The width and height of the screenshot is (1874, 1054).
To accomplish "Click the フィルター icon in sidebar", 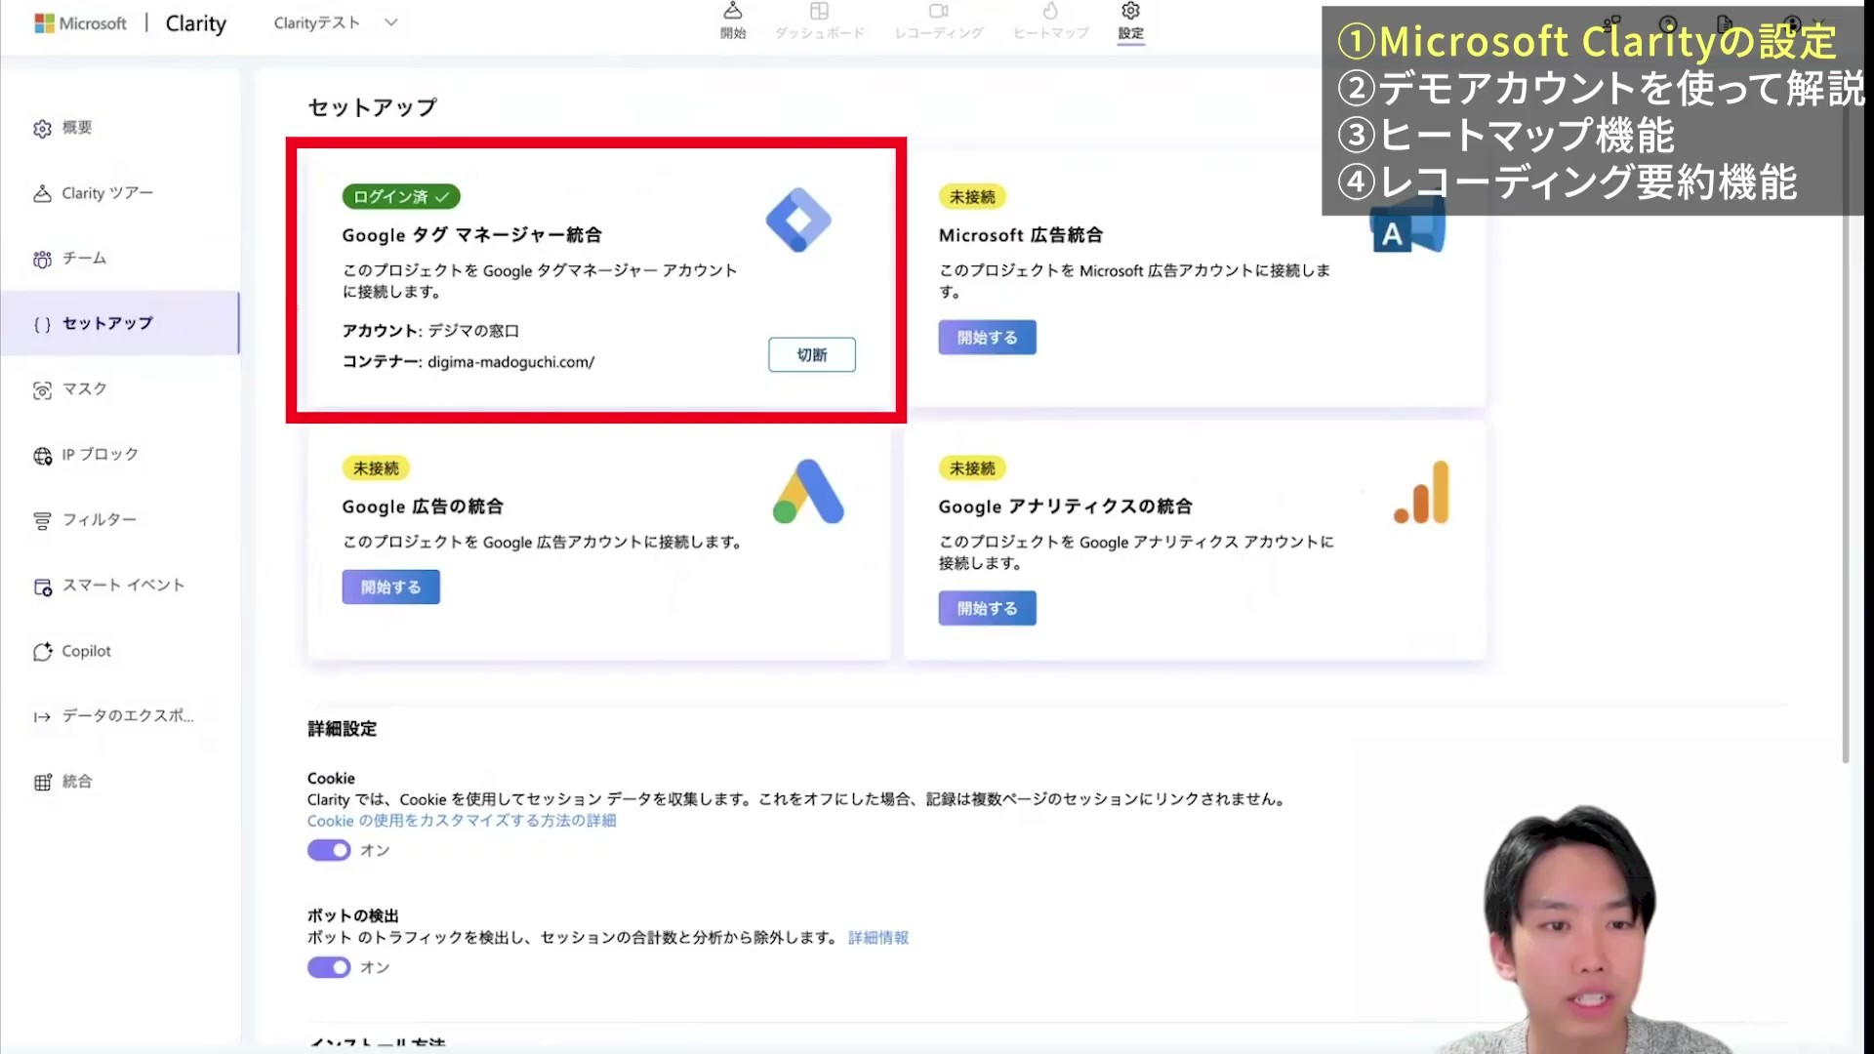I will 42,521.
